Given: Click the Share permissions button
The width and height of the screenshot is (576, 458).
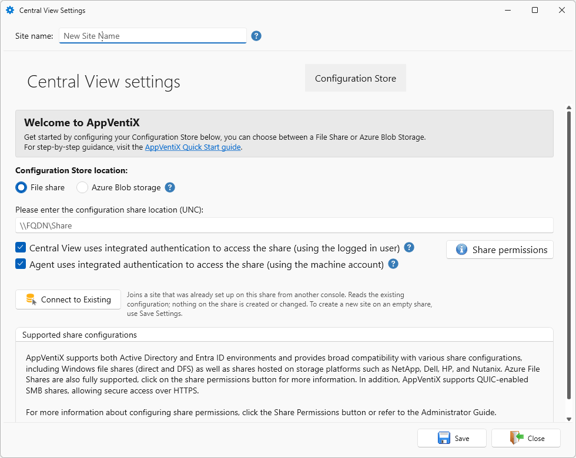Looking at the screenshot, I should tap(500, 250).
